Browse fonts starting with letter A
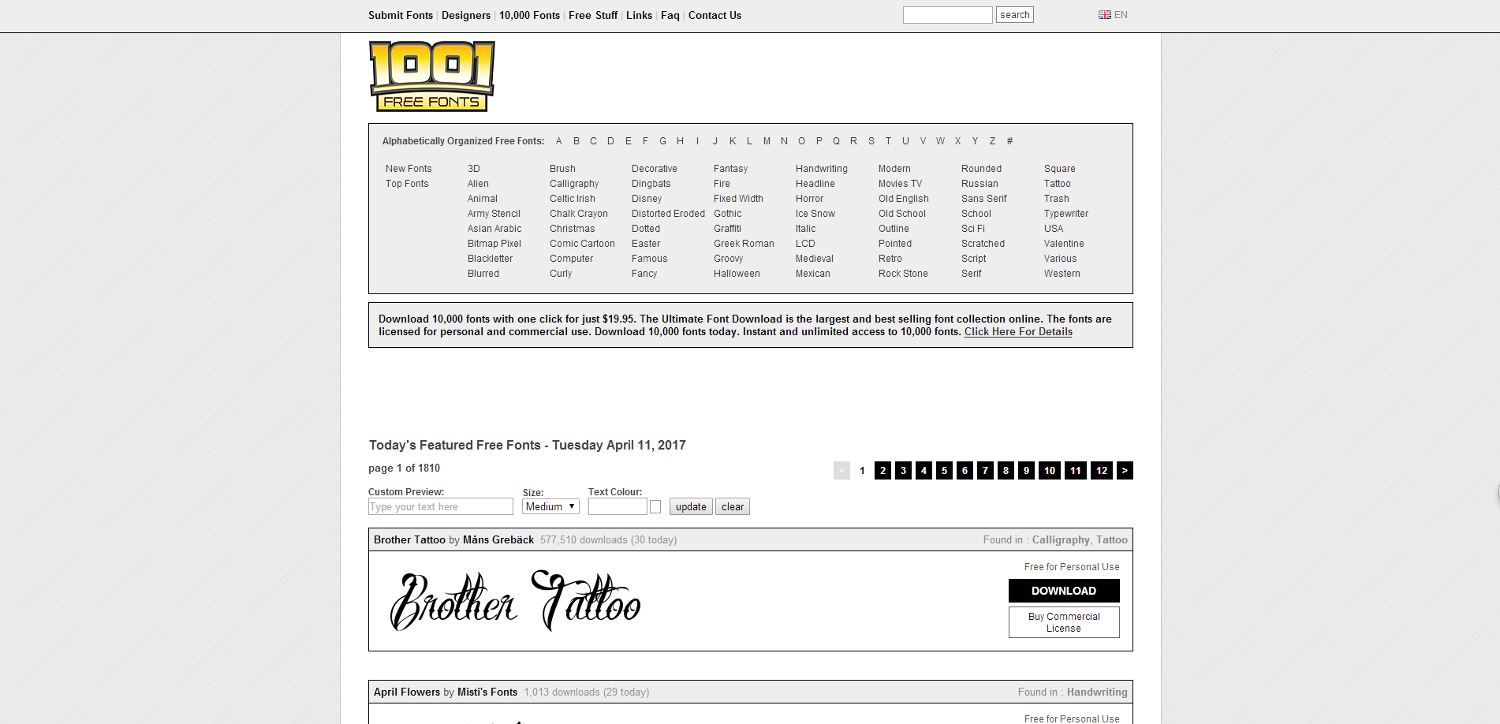Image resolution: width=1500 pixels, height=724 pixels. [x=559, y=141]
